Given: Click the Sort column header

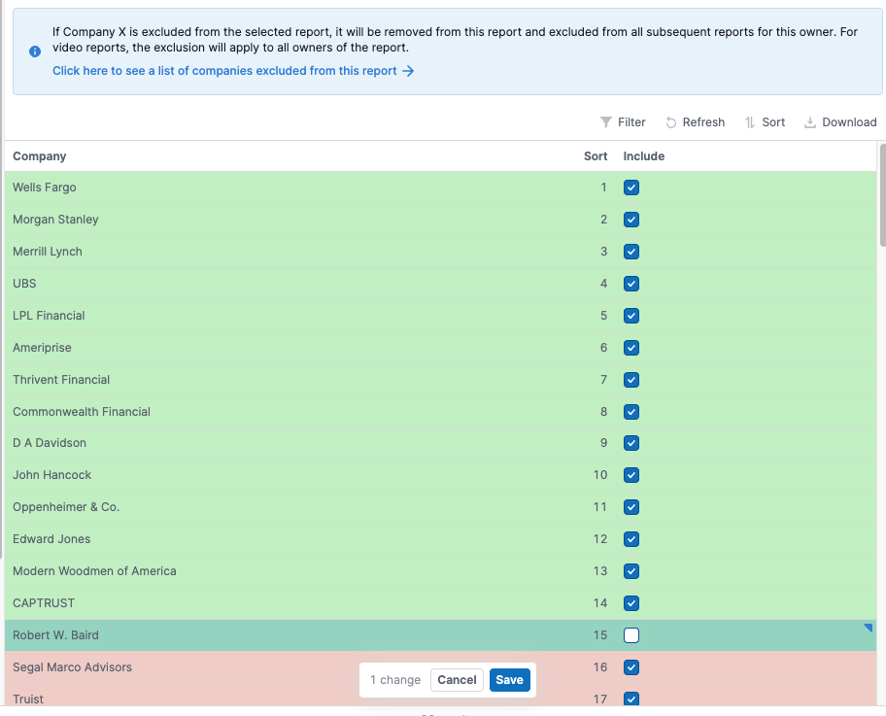Looking at the screenshot, I should pos(596,156).
